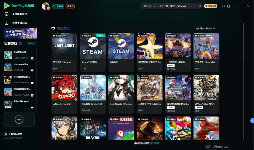
Task: Click the 限免 free badge on Steam card
Action: point(100,35)
